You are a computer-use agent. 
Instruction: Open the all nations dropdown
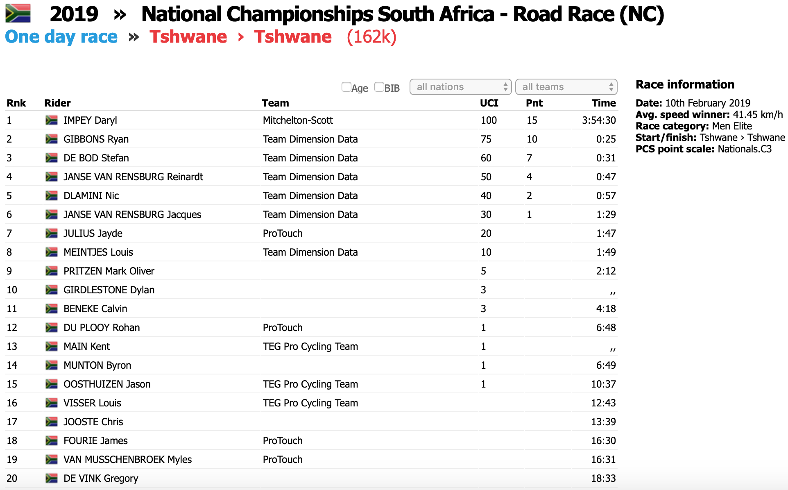coord(460,87)
